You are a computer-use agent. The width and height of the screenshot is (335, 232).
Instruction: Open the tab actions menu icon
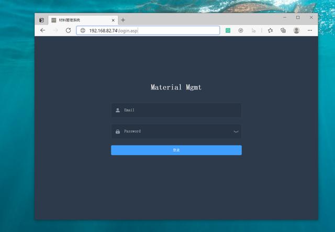click(x=42, y=20)
